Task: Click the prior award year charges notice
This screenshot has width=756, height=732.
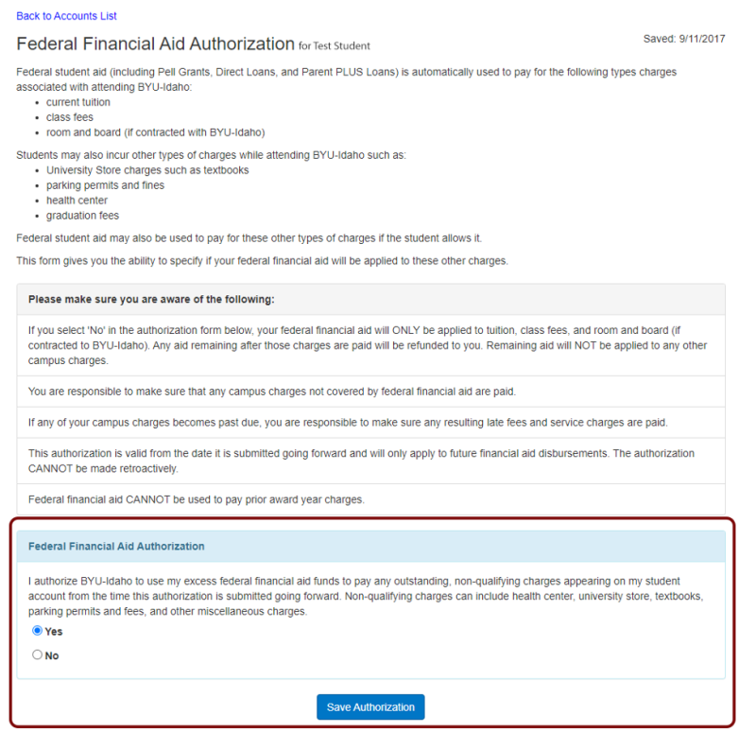Action: (197, 498)
